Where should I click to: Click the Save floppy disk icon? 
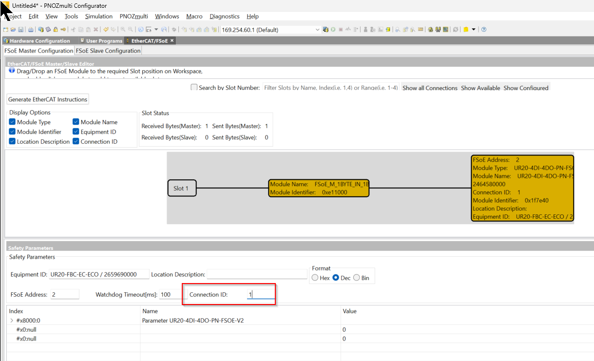[x=20, y=30]
